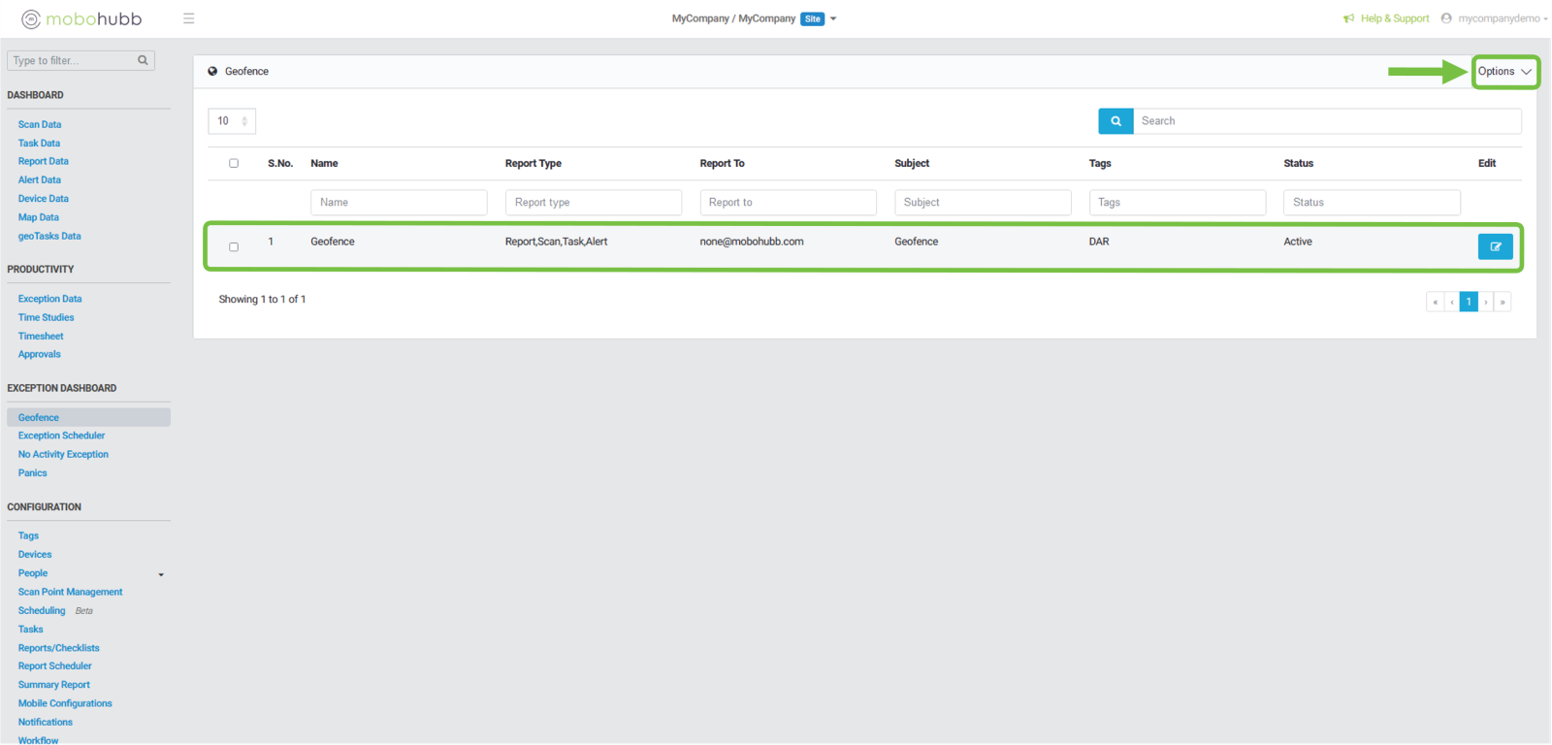Viewport: 1552px width, 745px height.
Task: Click the edit icon for Geofence row
Action: [x=1495, y=246]
